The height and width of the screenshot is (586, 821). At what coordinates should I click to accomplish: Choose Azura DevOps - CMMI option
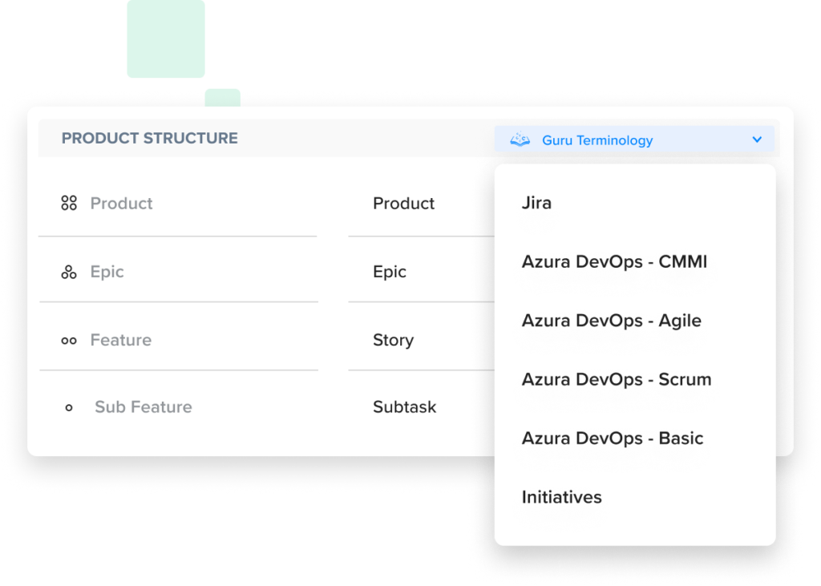point(614,262)
